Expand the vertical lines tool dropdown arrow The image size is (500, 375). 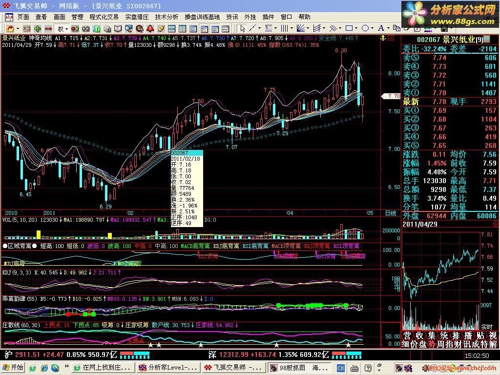[291, 28]
